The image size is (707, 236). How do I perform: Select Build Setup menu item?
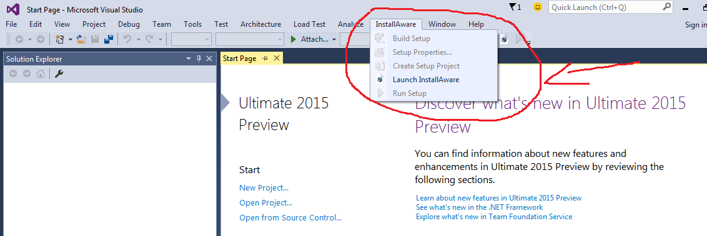tap(434, 39)
